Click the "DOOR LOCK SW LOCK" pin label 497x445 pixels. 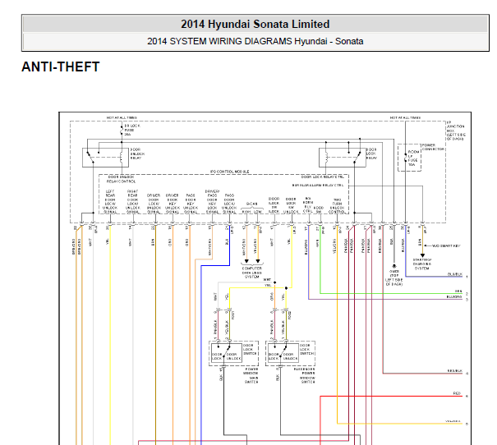tap(274, 205)
